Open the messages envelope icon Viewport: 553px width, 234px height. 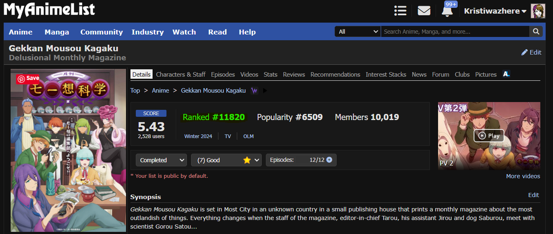(424, 11)
